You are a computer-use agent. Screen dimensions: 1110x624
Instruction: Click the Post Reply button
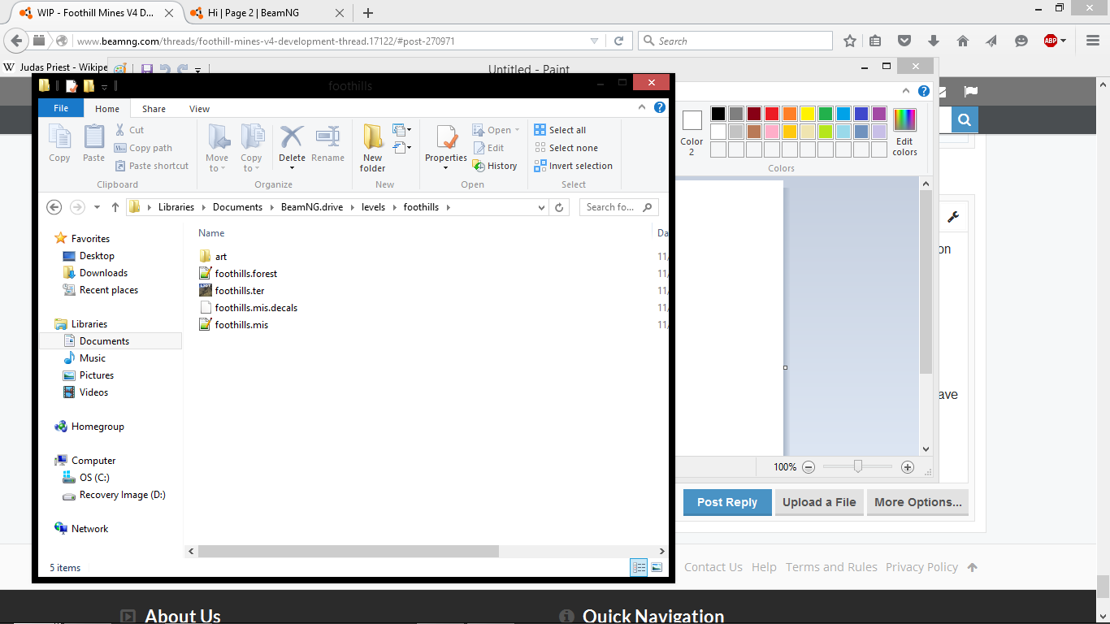[727, 502]
